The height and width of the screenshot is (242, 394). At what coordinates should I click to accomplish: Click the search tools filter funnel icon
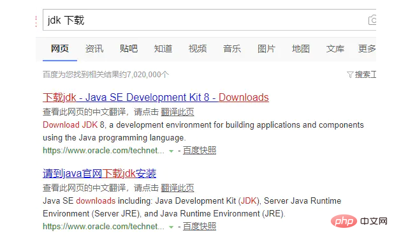pyautogui.click(x=350, y=75)
